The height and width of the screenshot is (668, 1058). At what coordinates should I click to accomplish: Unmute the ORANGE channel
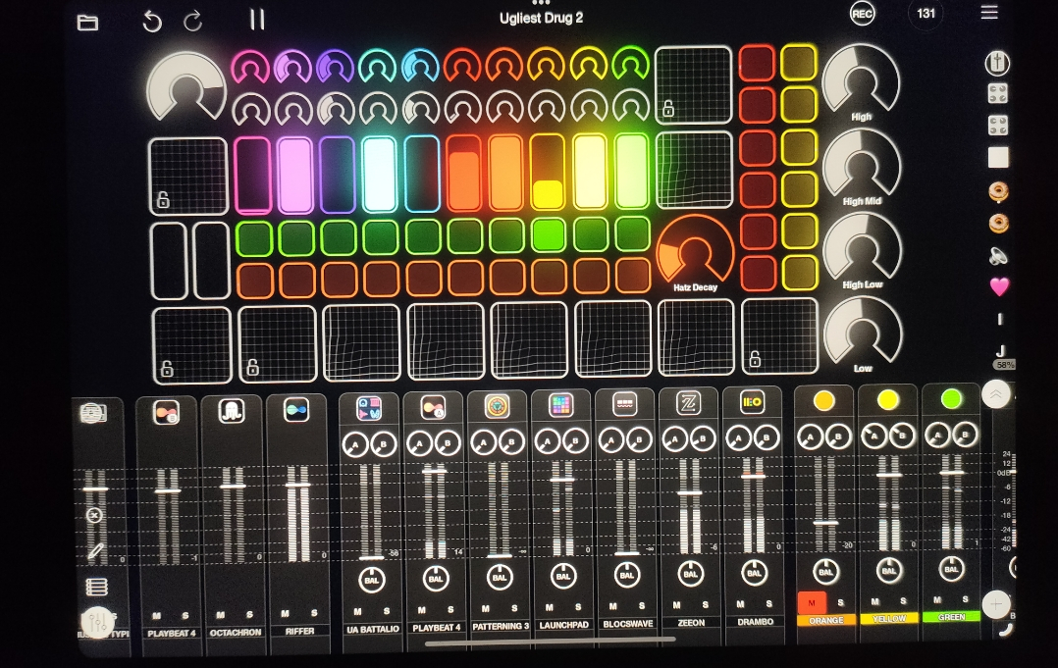click(x=811, y=602)
